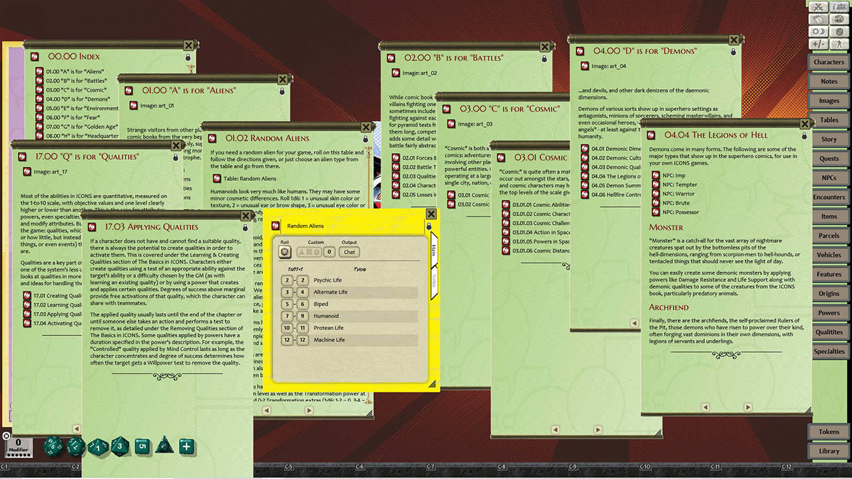Roll the d20 from the dice tray

[x=52, y=447]
